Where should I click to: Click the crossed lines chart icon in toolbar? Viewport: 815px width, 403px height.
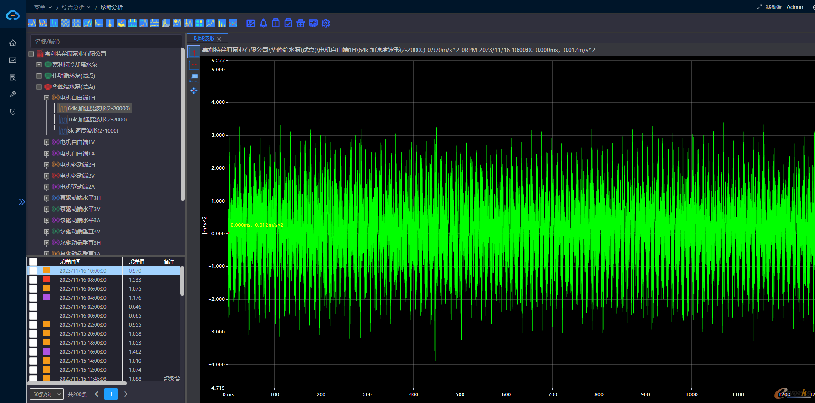(x=233, y=23)
